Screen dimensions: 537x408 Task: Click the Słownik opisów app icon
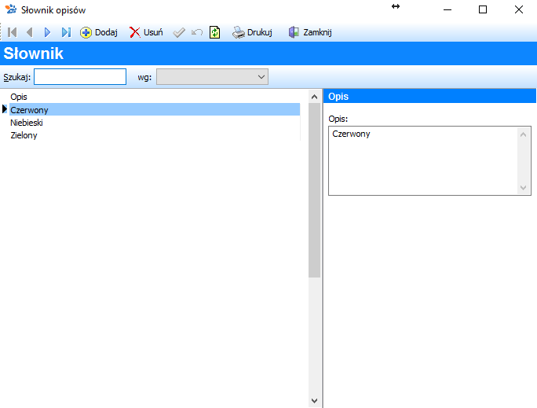(x=11, y=9)
